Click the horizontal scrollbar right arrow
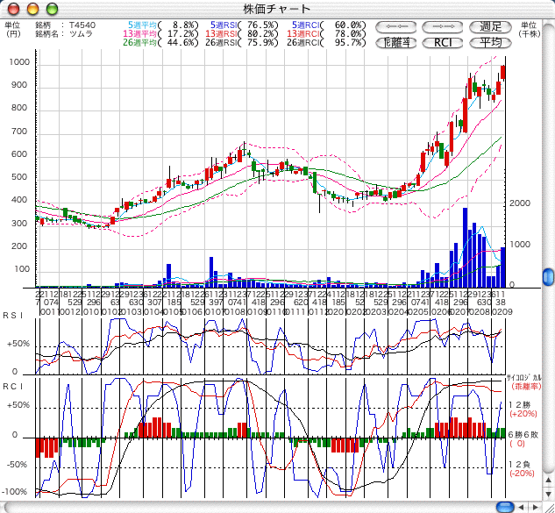This screenshot has width=555, height=513. [x=536, y=507]
